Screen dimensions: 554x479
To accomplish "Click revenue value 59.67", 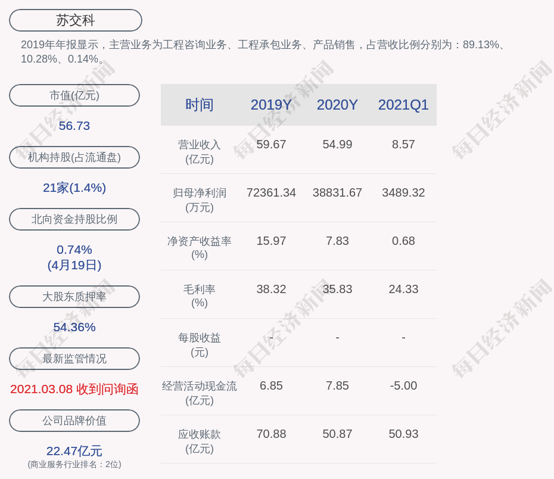I will [271, 145].
